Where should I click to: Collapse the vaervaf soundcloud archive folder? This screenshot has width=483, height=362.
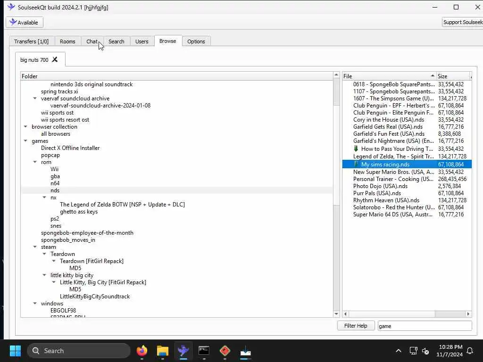click(35, 99)
